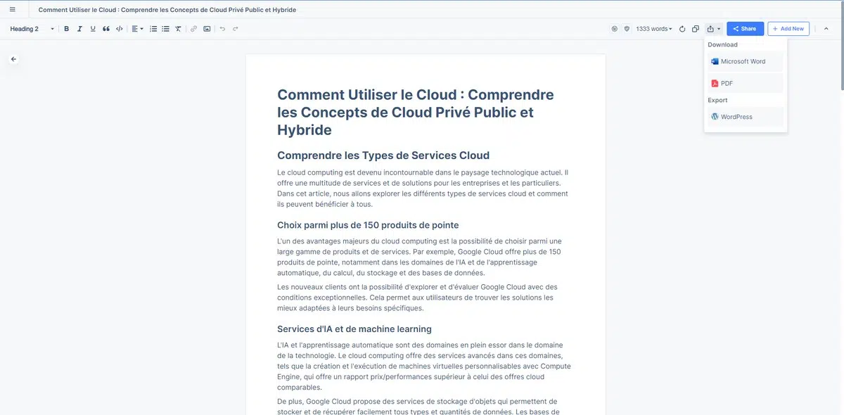Download as Microsoft Word
This screenshot has width=844, height=415.
click(745, 61)
